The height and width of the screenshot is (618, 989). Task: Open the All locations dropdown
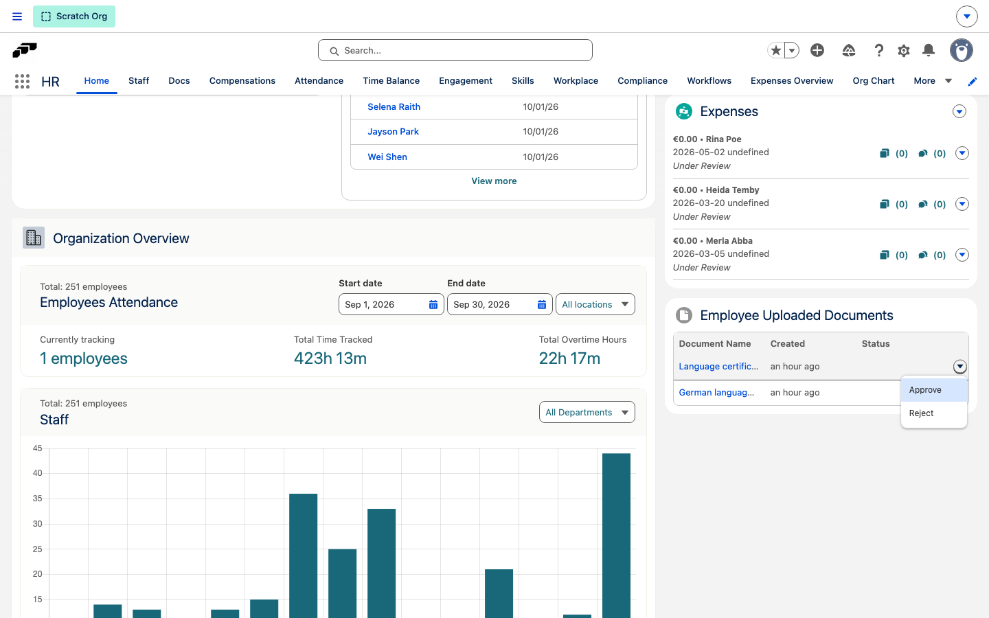coord(595,304)
